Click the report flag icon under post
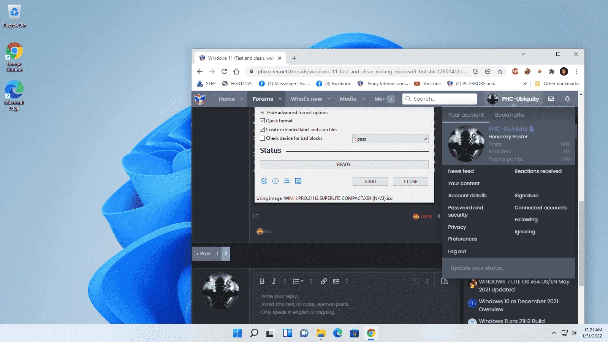The width and height of the screenshot is (608, 342). pos(256,216)
